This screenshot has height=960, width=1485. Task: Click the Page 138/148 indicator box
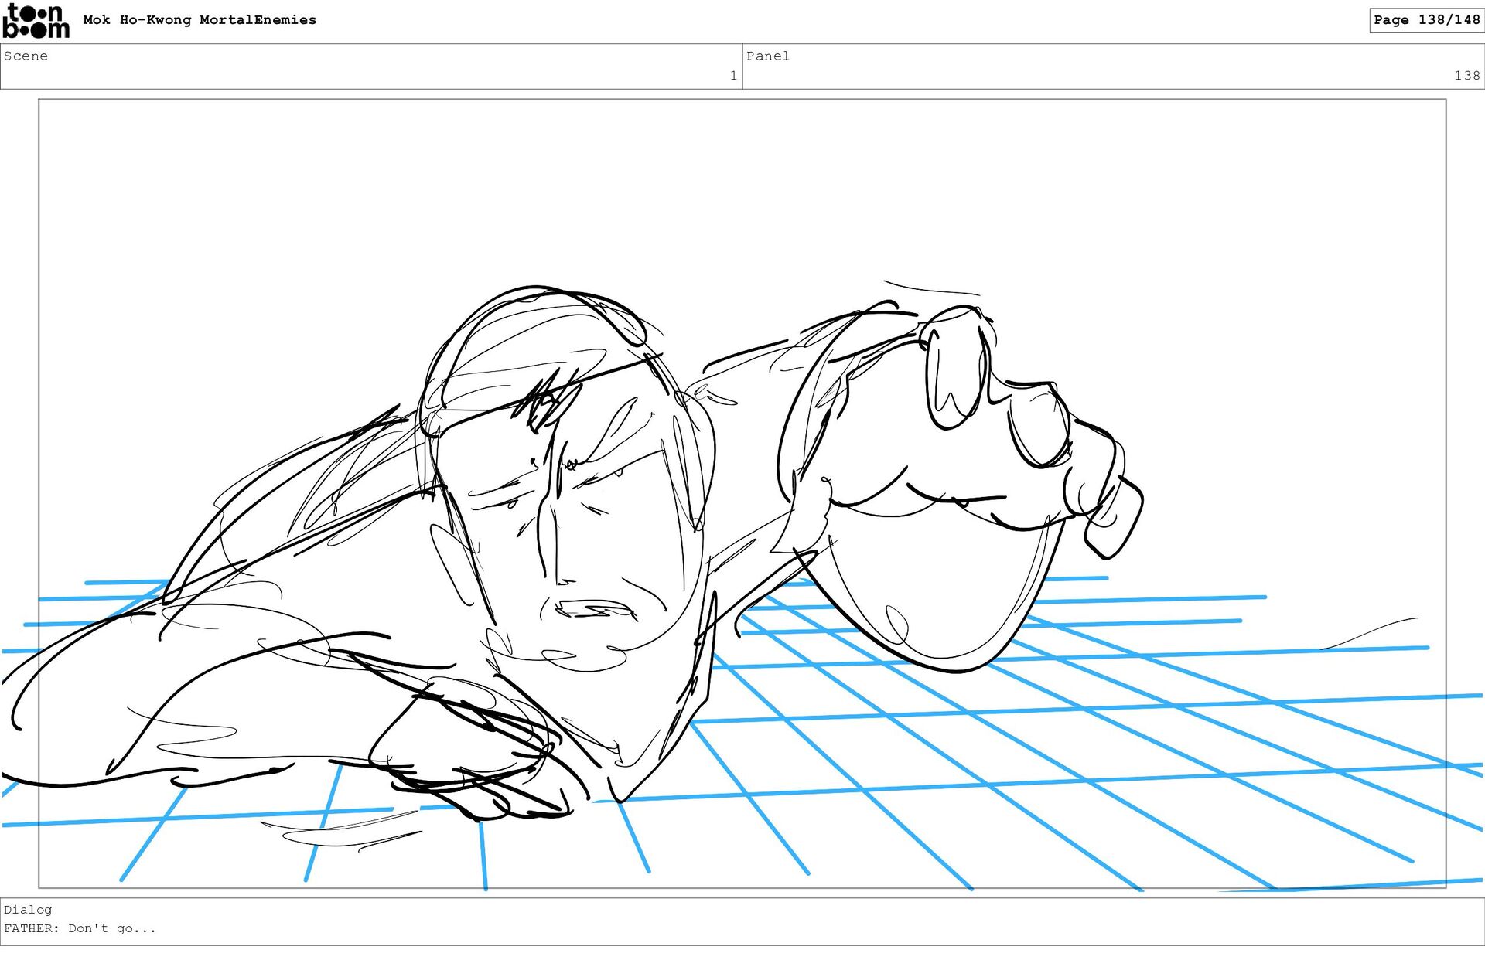click(x=1425, y=20)
